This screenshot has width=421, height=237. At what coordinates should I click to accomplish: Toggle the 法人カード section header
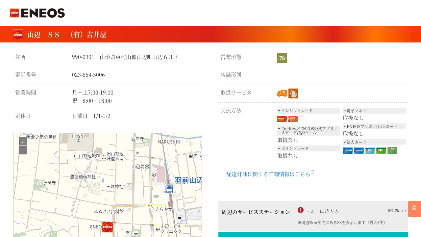pyautogui.click(x=374, y=142)
